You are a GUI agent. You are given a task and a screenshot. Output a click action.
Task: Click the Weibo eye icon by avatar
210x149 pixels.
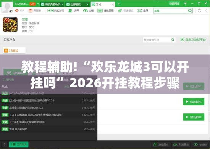point(11,11)
